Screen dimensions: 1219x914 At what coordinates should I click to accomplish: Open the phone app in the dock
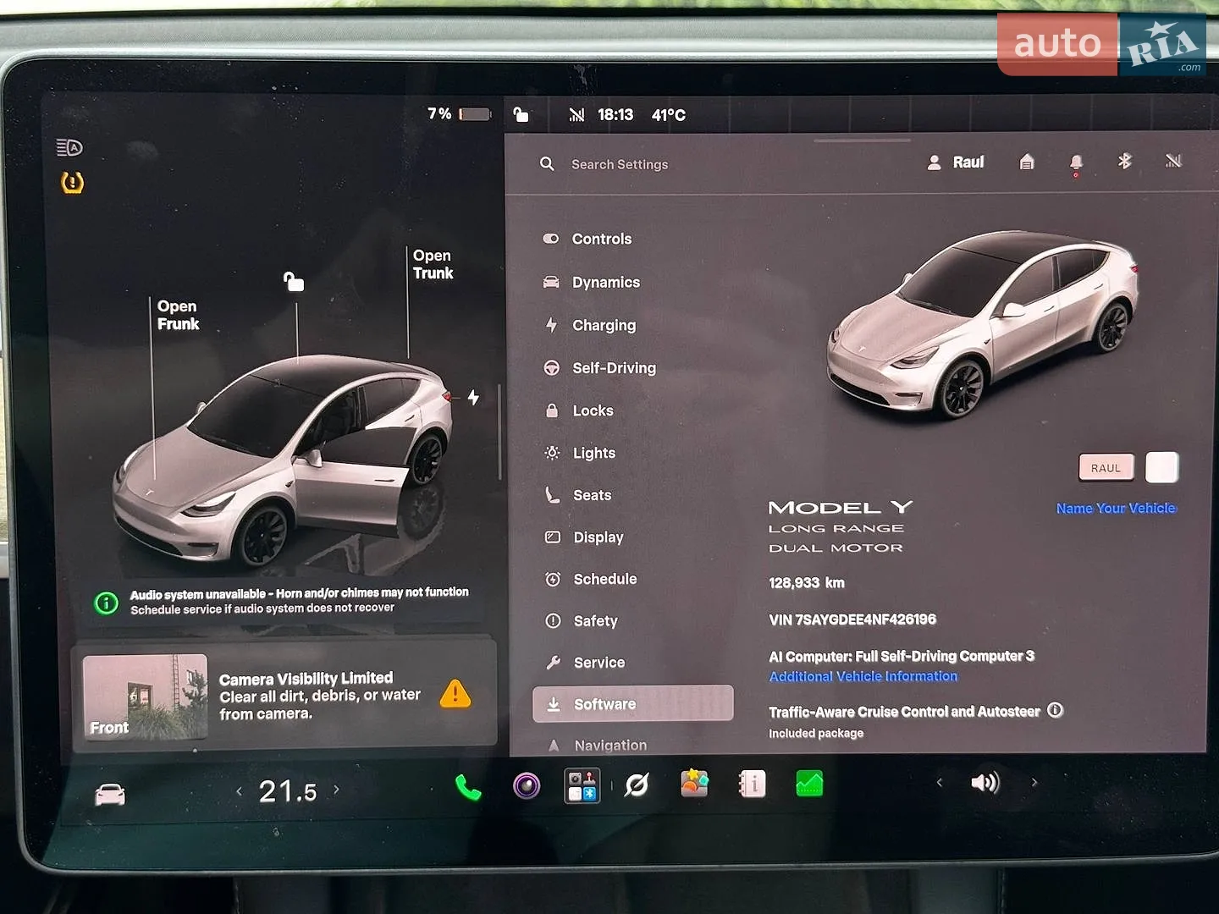(x=468, y=788)
